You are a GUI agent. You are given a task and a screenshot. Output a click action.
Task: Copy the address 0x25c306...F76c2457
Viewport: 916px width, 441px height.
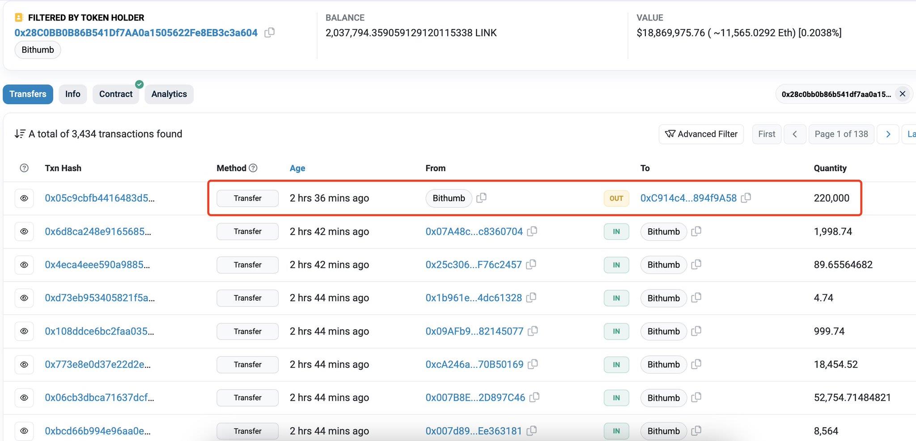[531, 264]
